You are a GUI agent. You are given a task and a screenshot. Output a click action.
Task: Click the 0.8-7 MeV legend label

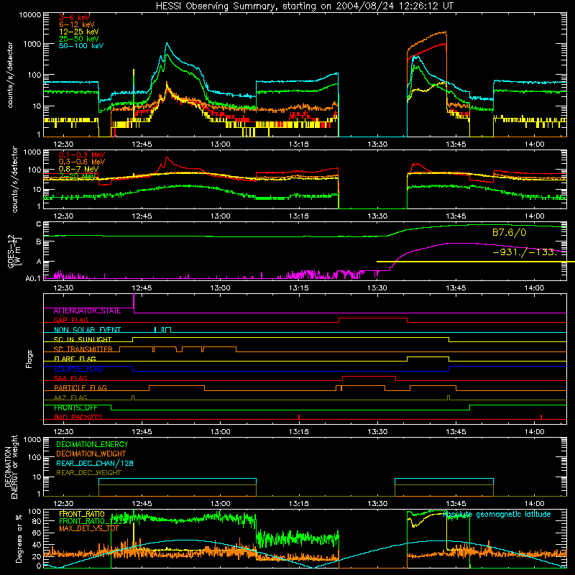[x=79, y=169]
